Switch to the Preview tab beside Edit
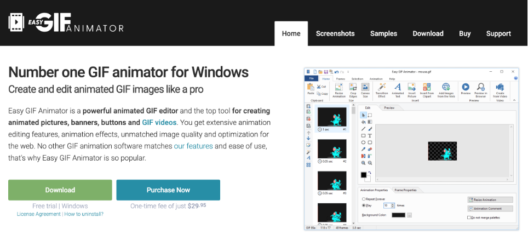This screenshot has height=240, width=528. click(389, 108)
